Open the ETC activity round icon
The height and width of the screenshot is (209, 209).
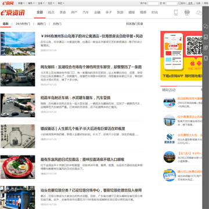pos(170,175)
